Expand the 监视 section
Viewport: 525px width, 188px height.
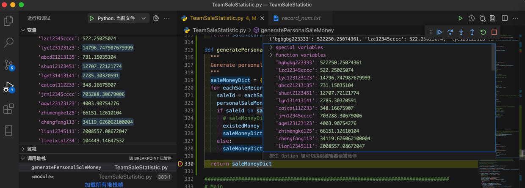23,149
